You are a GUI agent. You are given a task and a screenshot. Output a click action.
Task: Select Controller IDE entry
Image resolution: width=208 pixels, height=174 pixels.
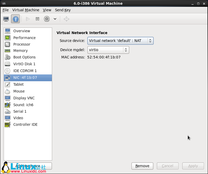[28, 125]
